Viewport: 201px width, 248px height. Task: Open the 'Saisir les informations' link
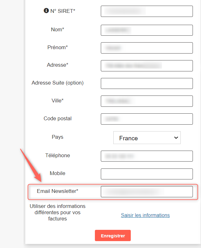[x=145, y=215]
